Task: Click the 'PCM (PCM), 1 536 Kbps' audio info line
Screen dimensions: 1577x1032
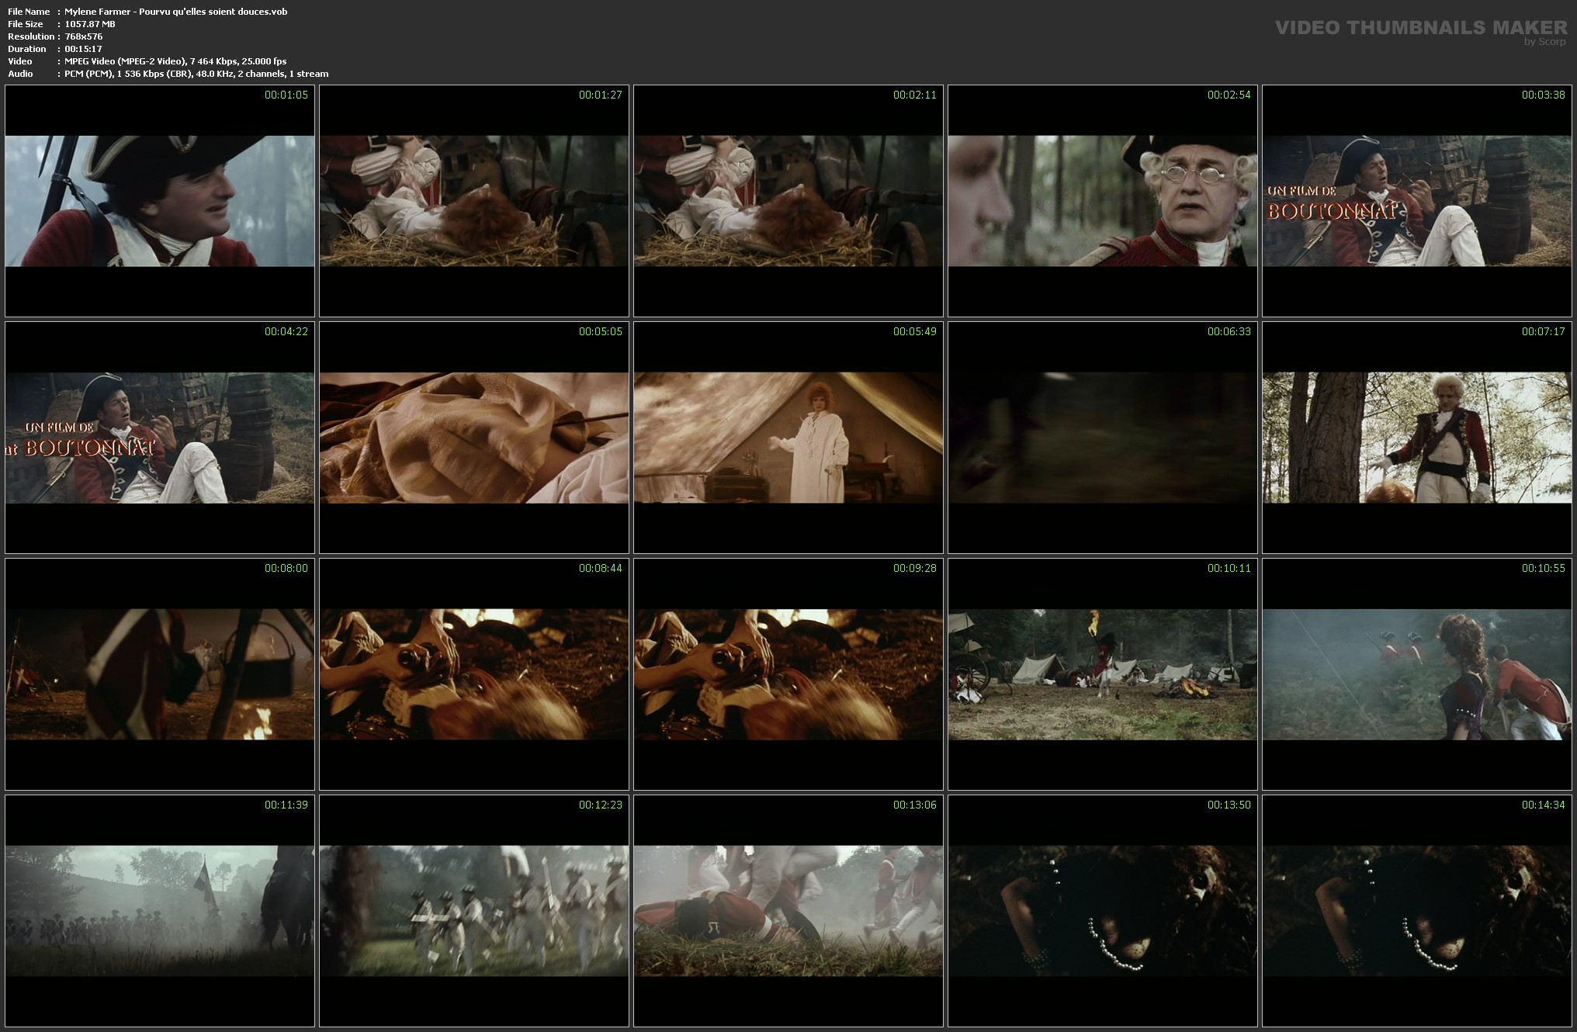Action: 196,74
